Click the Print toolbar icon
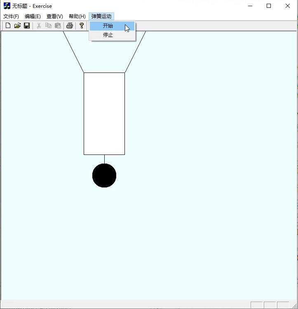This screenshot has height=309, width=298. click(x=70, y=26)
